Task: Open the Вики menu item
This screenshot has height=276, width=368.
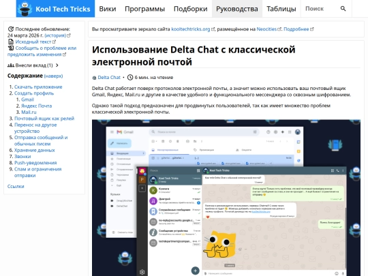Action: pyautogui.click(x=108, y=9)
